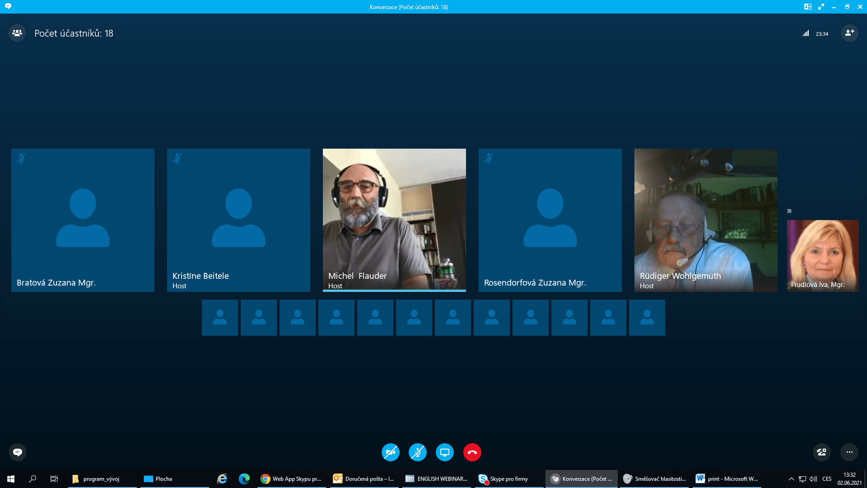Open the more options ellipsis menu
This screenshot has height=488, width=867.
[x=849, y=452]
